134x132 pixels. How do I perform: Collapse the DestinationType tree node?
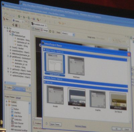[x=10, y=35]
